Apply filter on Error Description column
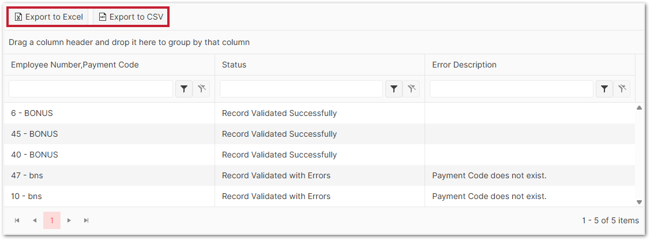This screenshot has width=650, height=240. [x=604, y=89]
